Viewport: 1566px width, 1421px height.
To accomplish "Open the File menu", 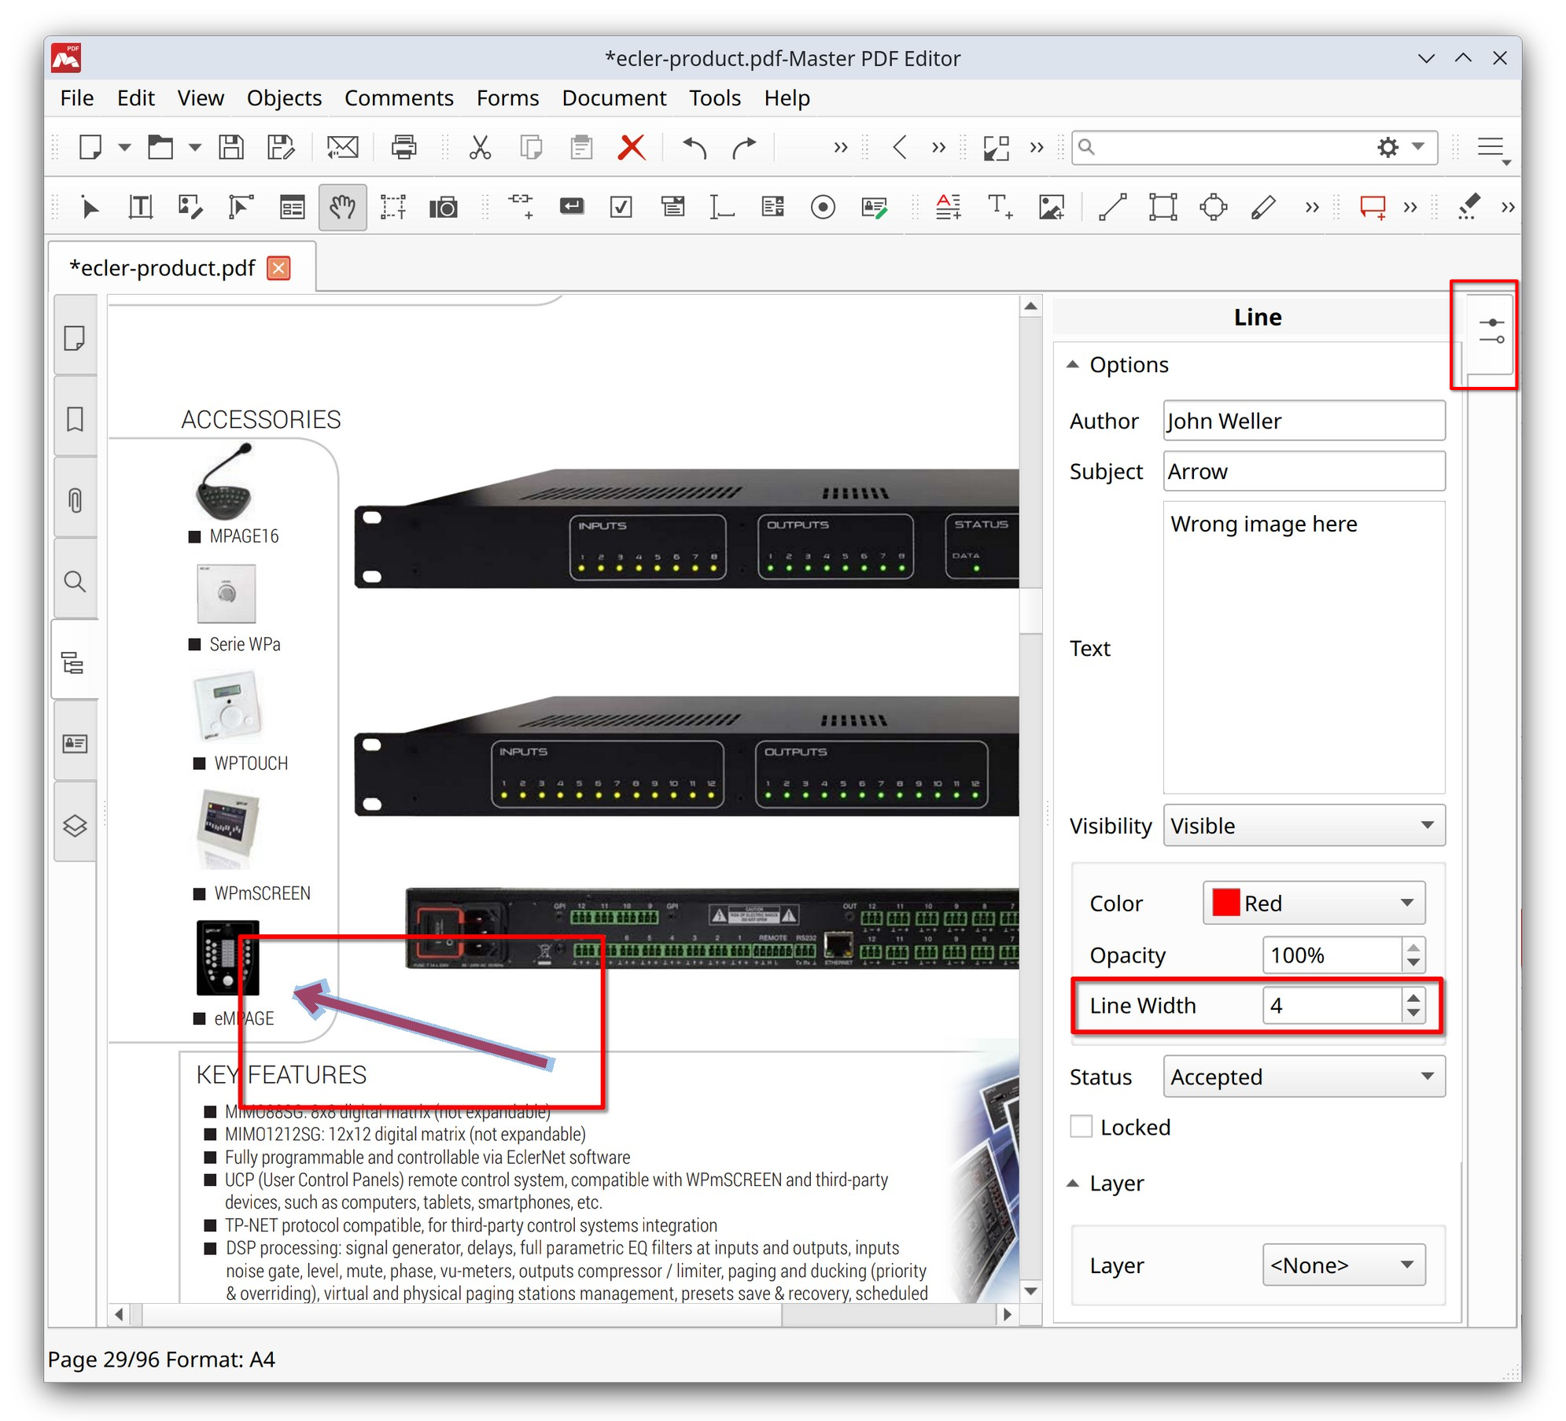I will coord(76,98).
